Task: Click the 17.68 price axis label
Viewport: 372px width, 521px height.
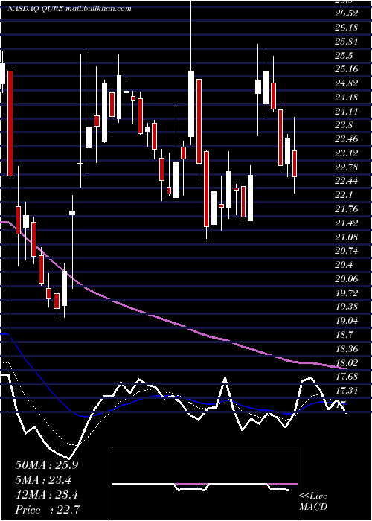Action: point(346,376)
